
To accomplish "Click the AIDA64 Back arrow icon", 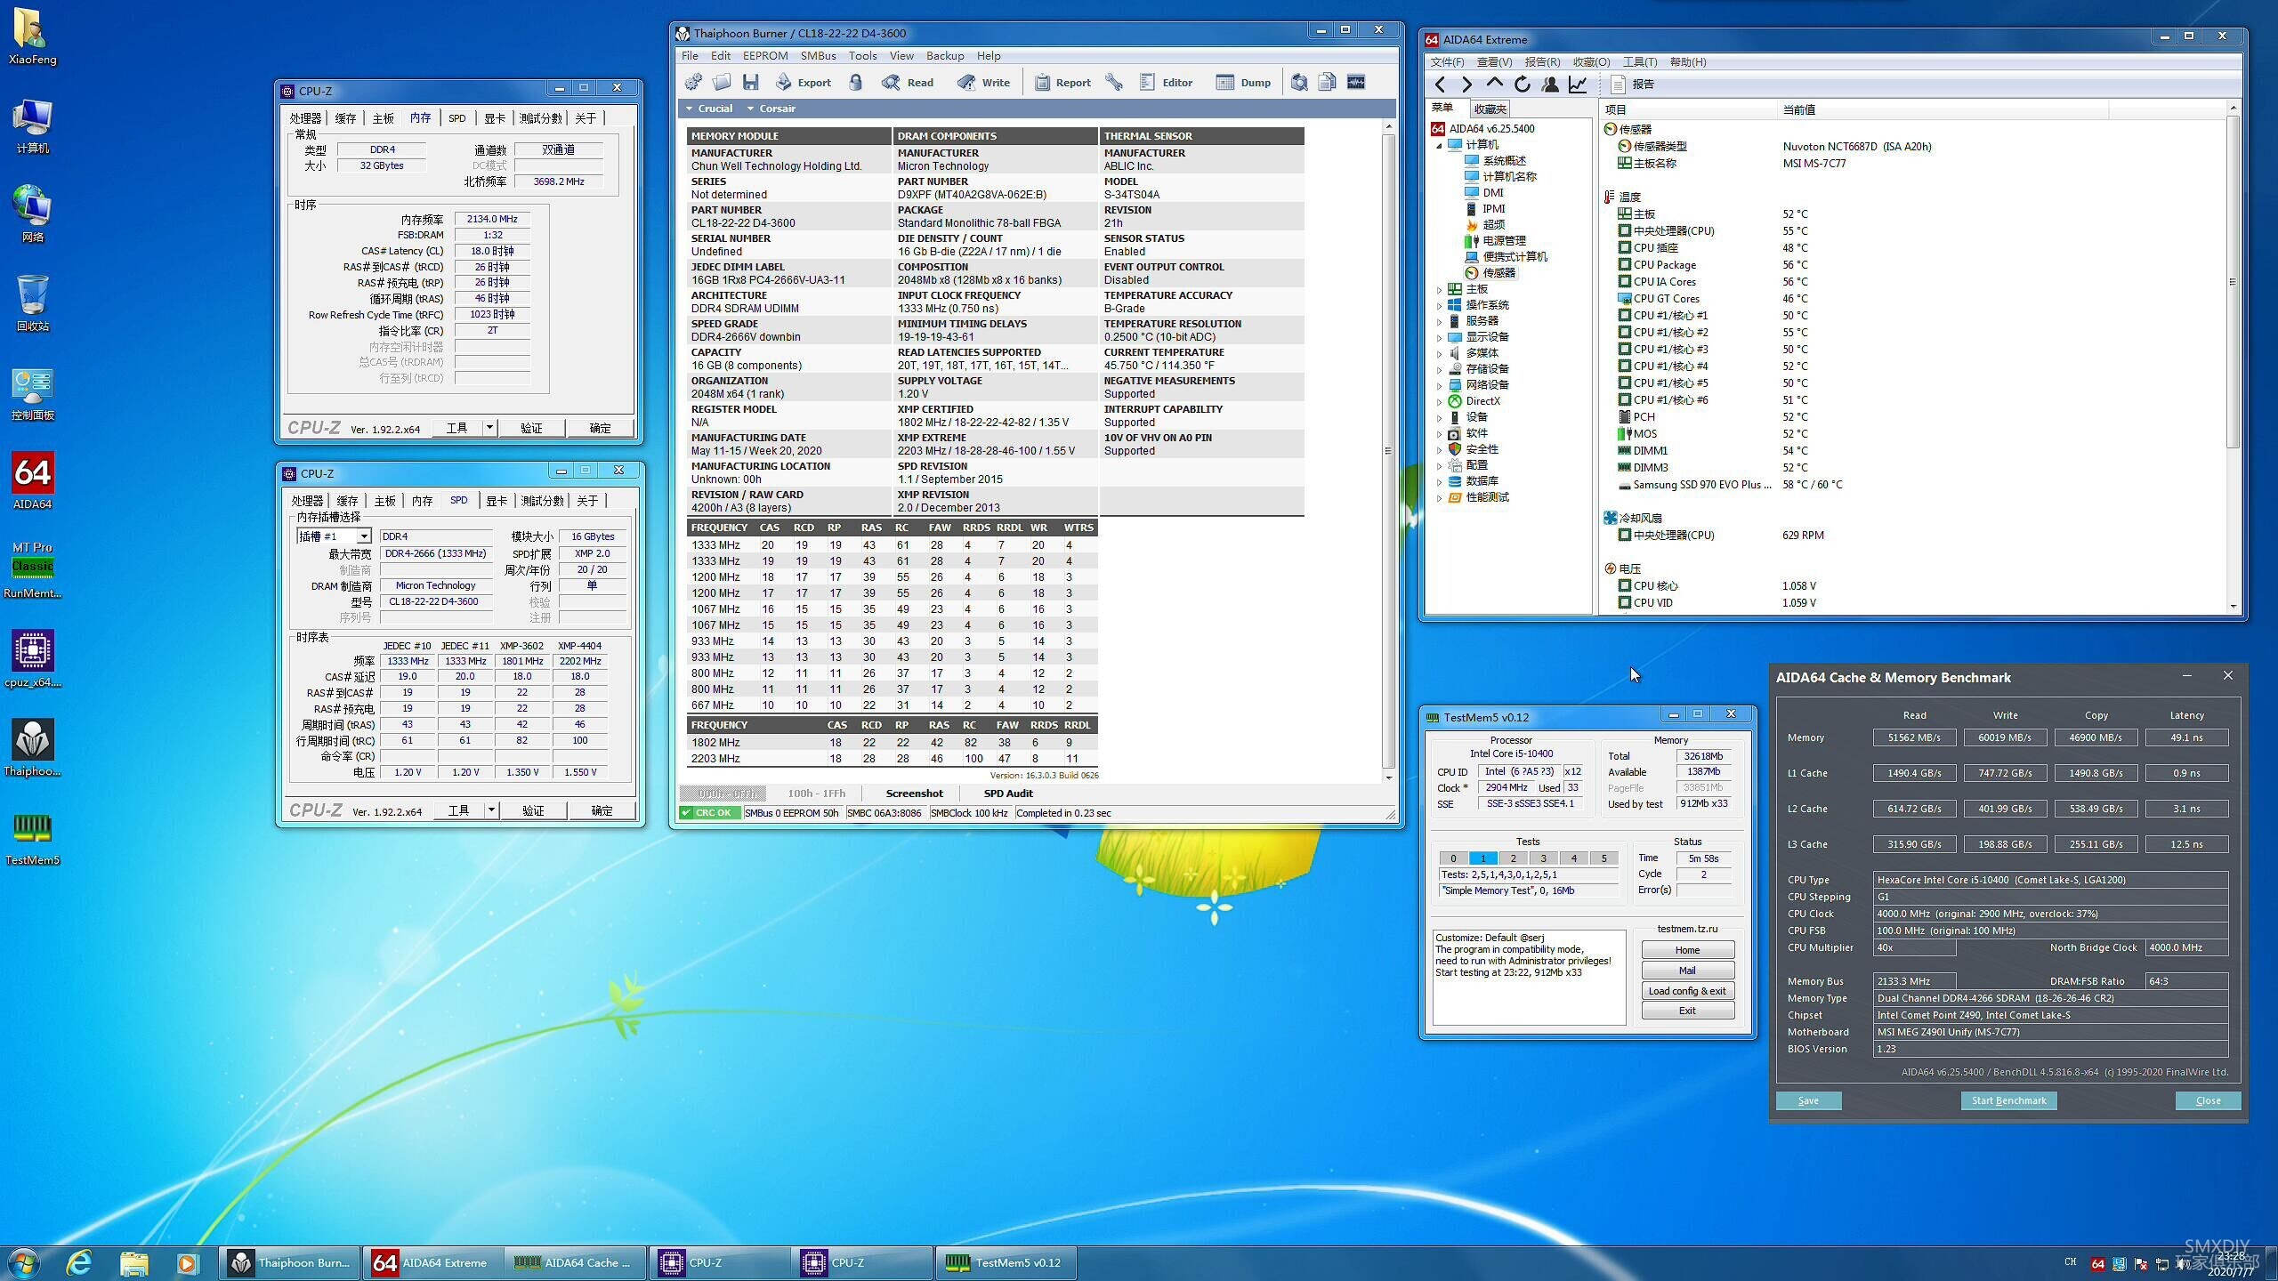I will coord(1441,85).
